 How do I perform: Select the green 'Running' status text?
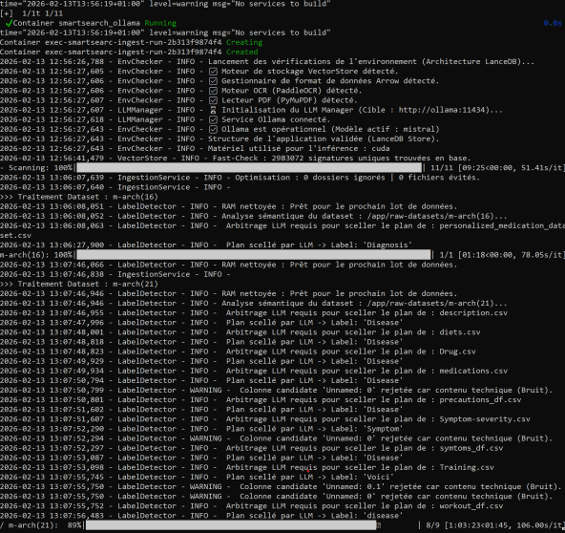point(160,23)
